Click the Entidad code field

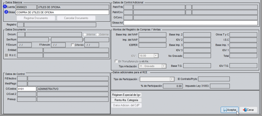coord(30,50)
